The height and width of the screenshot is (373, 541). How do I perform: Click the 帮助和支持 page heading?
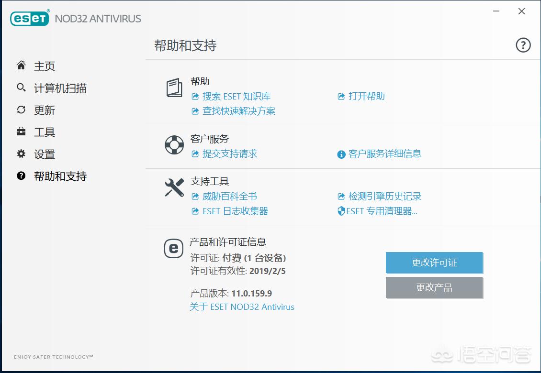185,45
